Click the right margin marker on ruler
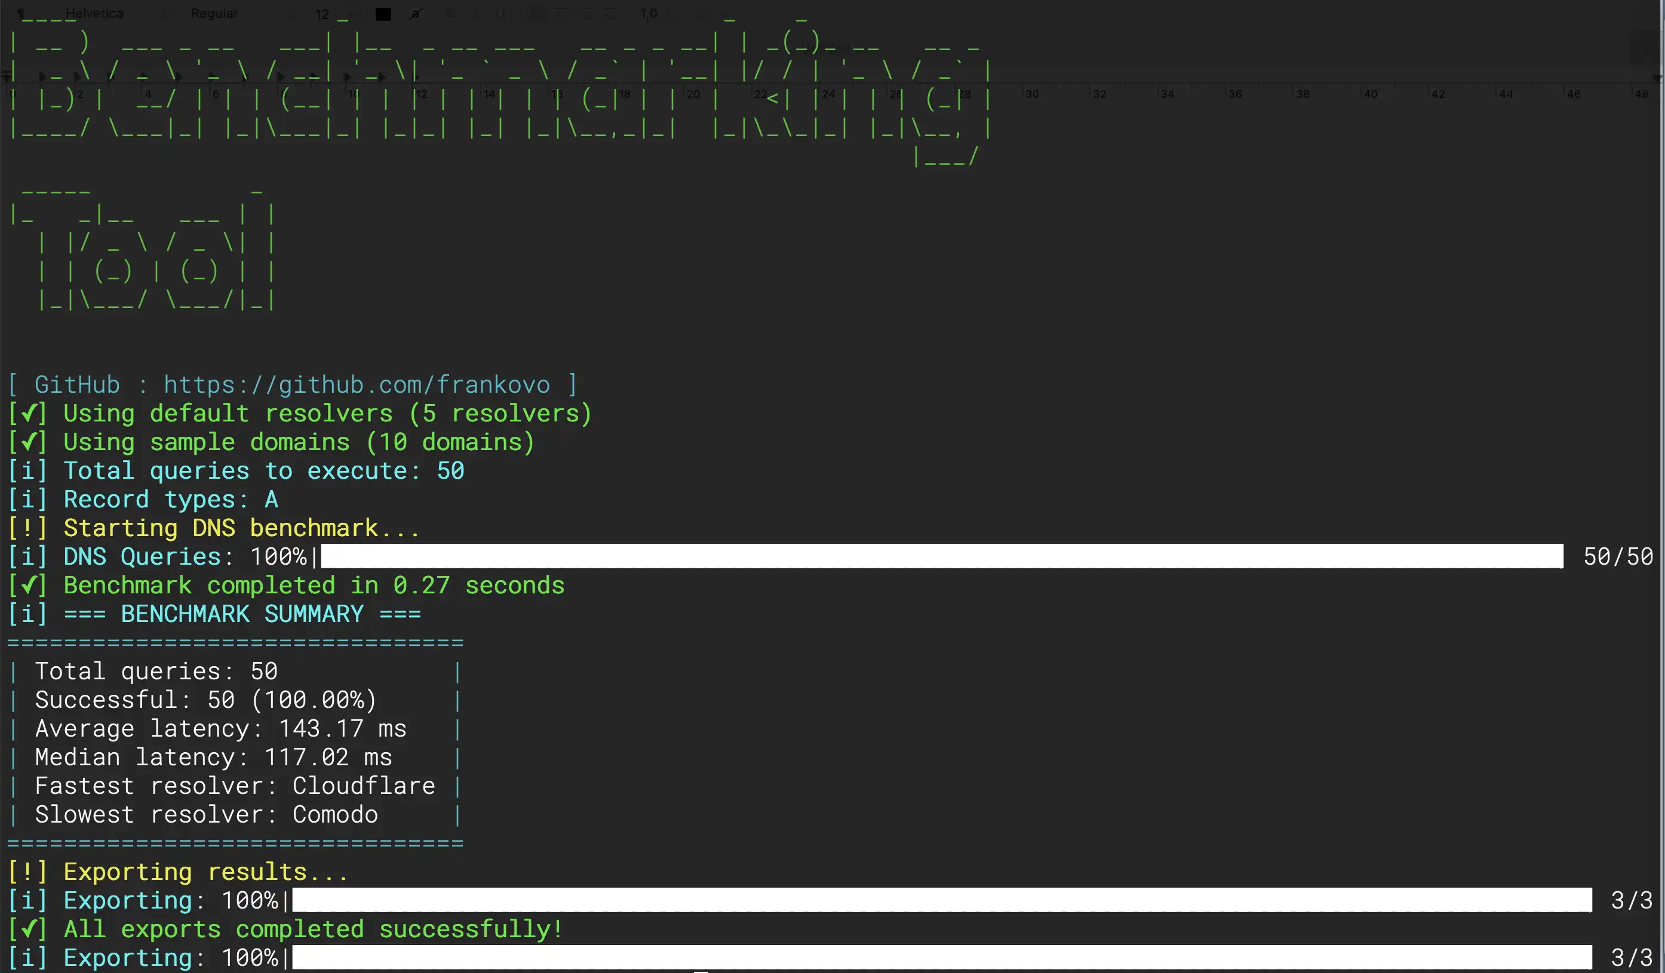This screenshot has height=973, width=1665. [x=1656, y=77]
